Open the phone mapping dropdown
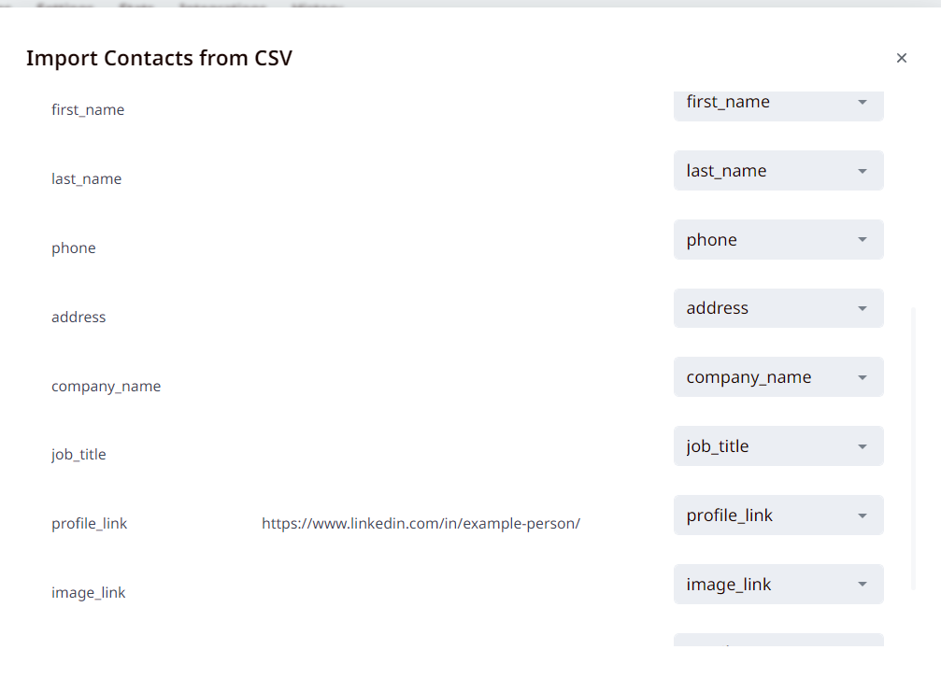Viewport: 941px width, 678px height. (768, 240)
